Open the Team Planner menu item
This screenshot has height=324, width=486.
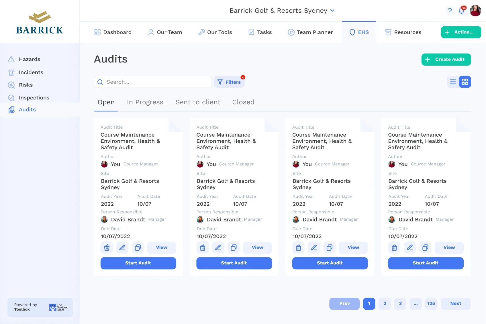[310, 32]
